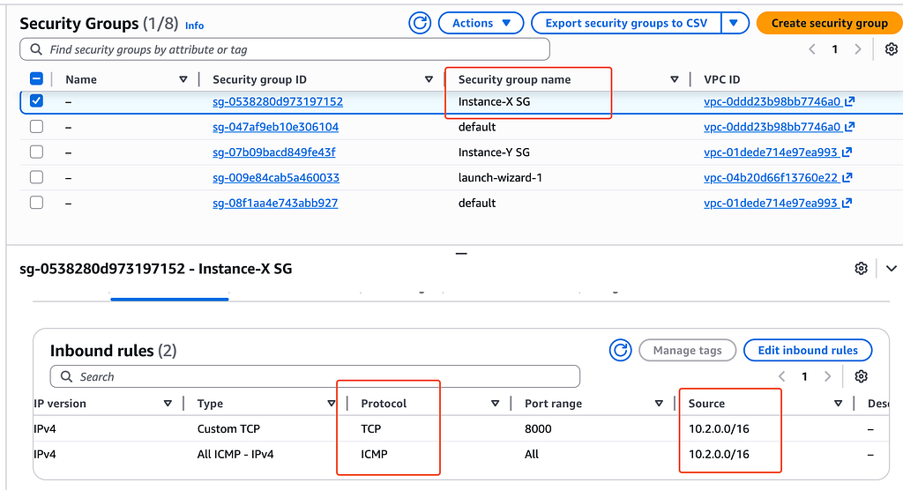
Task: Click Edit inbound rules button
Action: (x=808, y=350)
